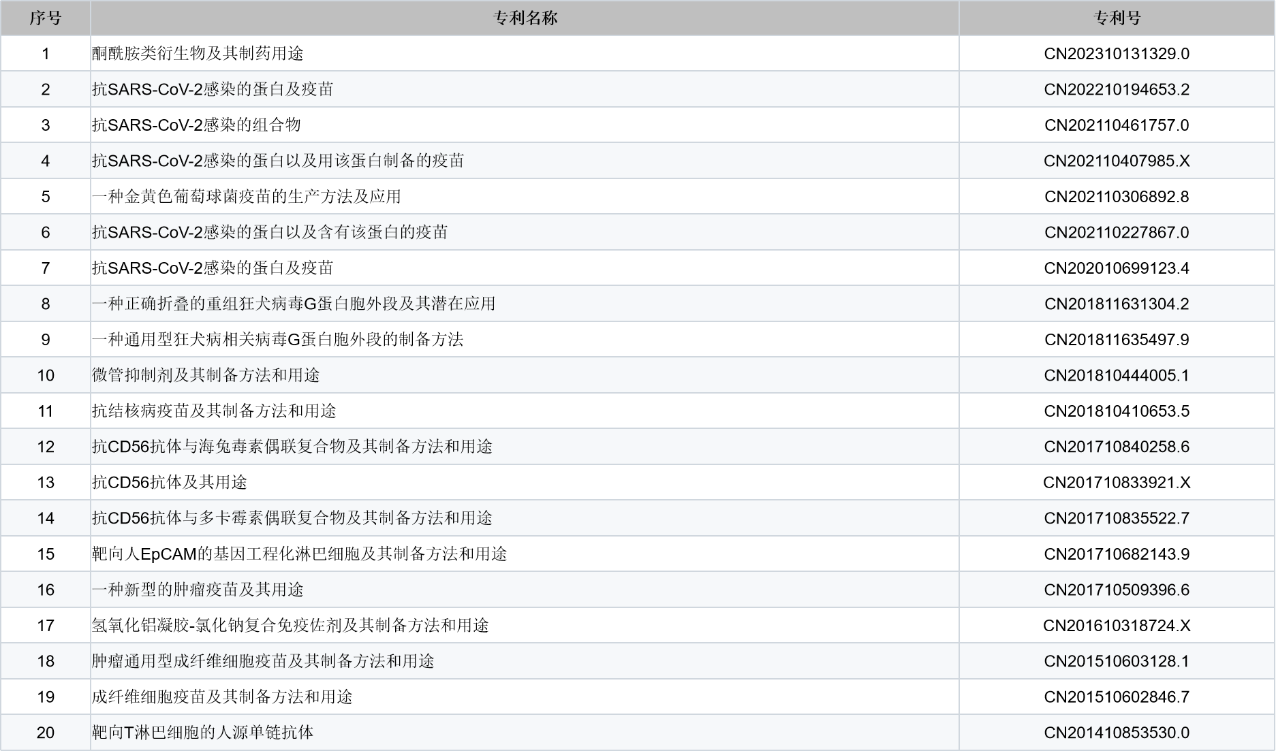The height and width of the screenshot is (751, 1276).
Task: Select patent number CN201810410653.5
Action: [1117, 411]
